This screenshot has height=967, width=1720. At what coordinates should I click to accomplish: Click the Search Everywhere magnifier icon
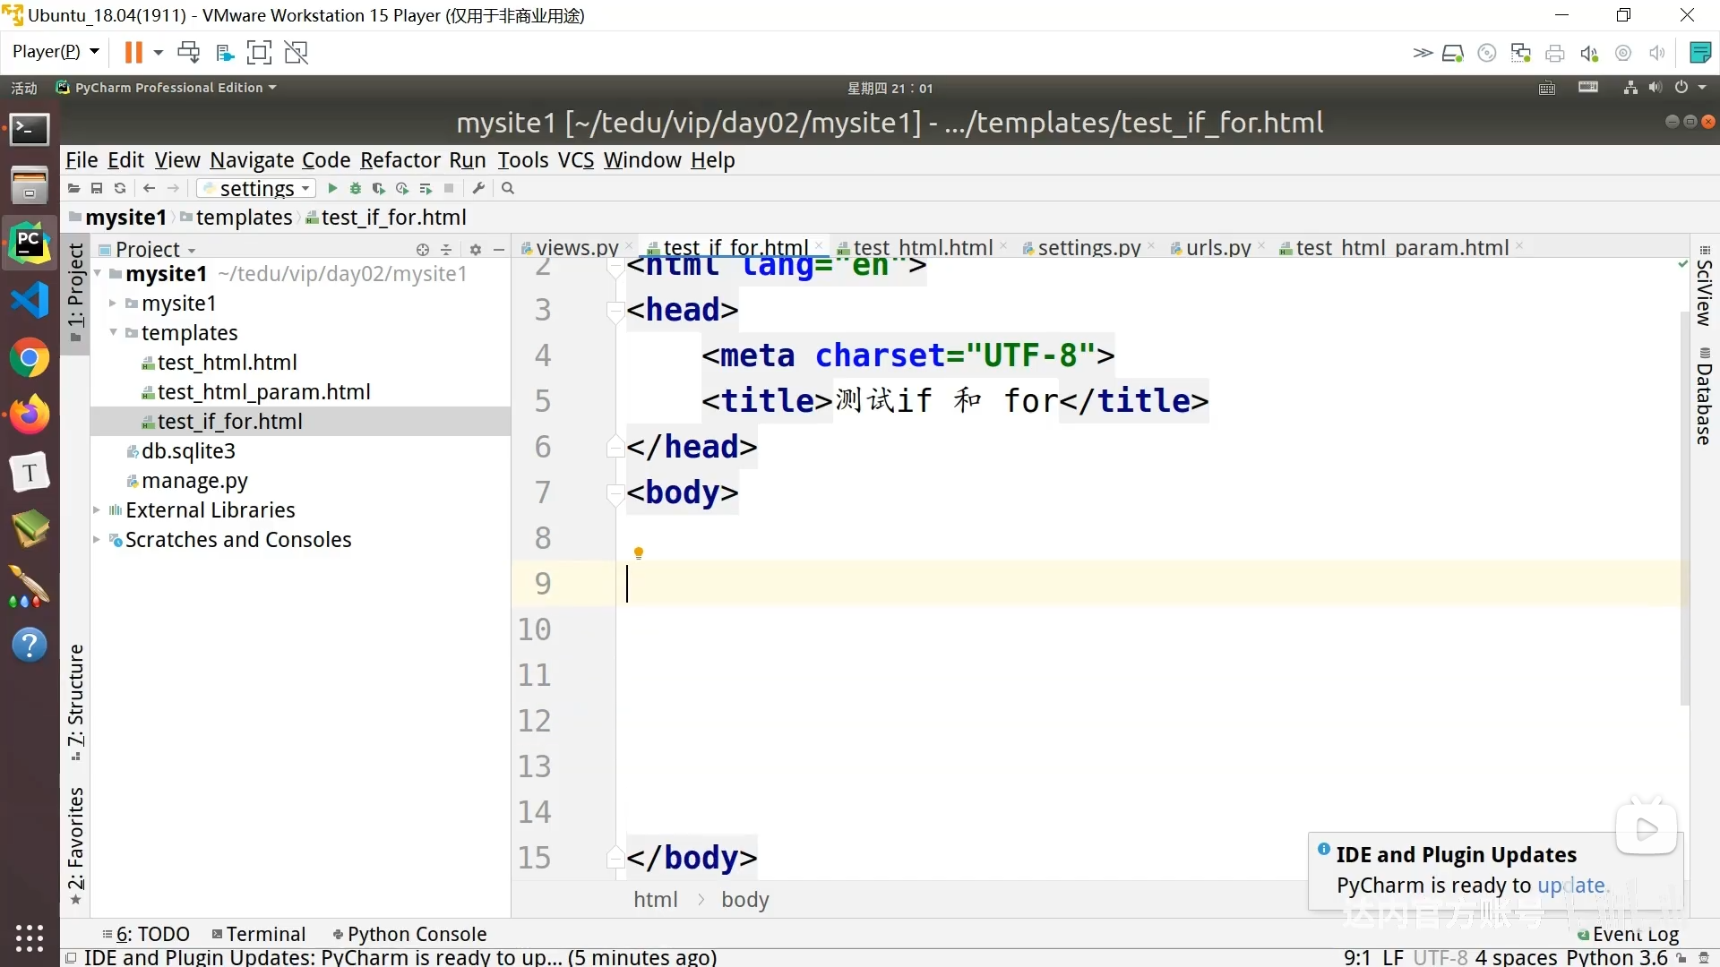508,189
